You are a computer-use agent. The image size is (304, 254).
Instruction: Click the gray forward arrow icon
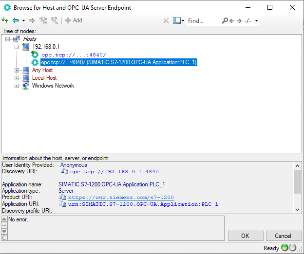click(32, 20)
